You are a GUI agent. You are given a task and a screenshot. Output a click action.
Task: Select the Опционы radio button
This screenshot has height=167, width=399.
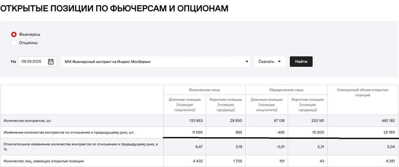click(14, 43)
